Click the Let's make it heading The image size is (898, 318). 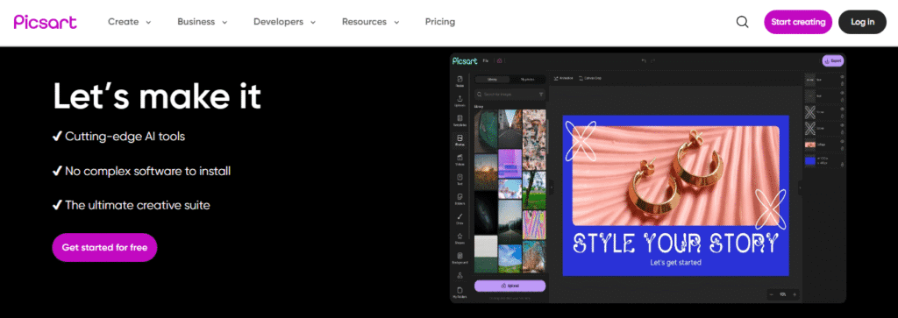click(x=157, y=96)
